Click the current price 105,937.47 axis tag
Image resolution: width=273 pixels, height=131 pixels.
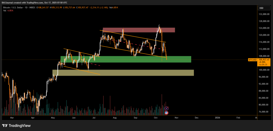pyautogui.click(x=264, y=60)
